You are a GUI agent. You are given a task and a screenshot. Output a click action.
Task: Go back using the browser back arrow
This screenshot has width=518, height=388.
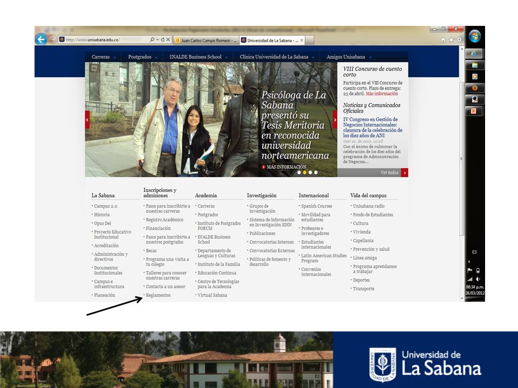point(41,39)
